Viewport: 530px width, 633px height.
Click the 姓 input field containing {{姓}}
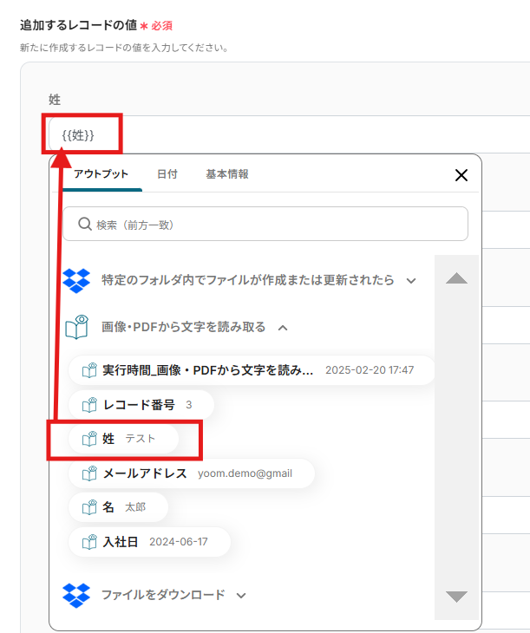click(289, 134)
